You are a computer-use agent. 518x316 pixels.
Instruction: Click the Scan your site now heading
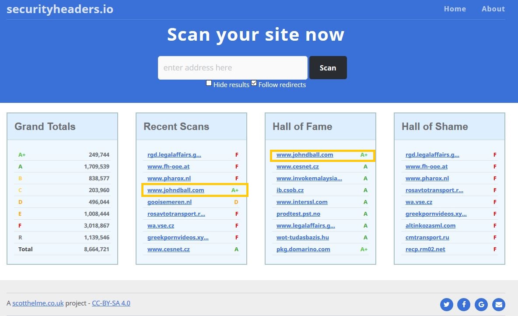(255, 35)
